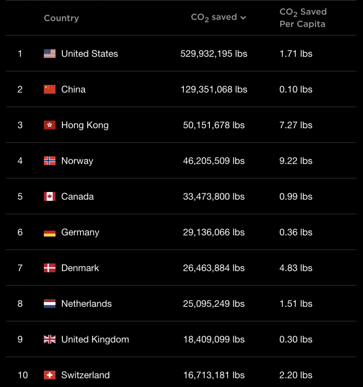This screenshot has width=363, height=387.
Task: Click the Switzerland flag icon
Action: 49,375
